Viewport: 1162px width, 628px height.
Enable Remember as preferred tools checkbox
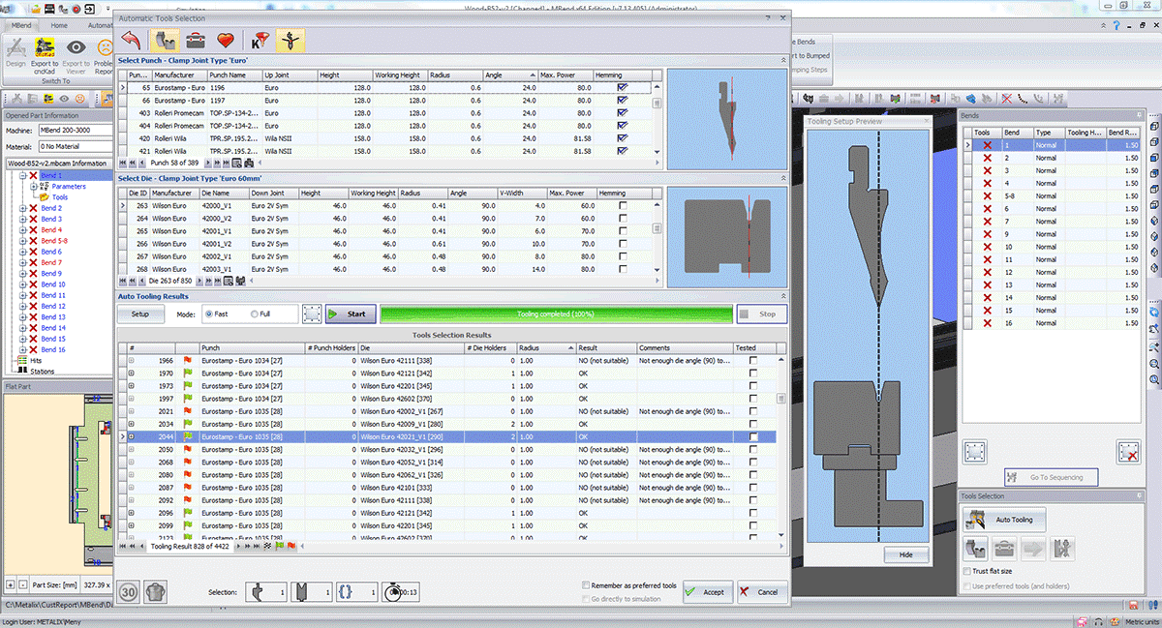(585, 585)
